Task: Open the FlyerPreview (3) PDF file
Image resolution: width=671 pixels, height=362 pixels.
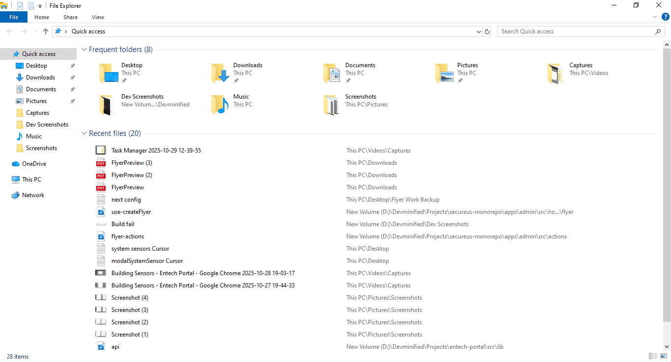Action: (x=132, y=163)
